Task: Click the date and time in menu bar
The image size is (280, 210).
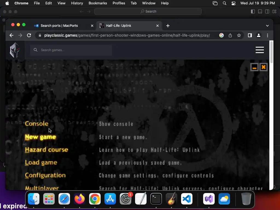Action: tap(258, 3)
